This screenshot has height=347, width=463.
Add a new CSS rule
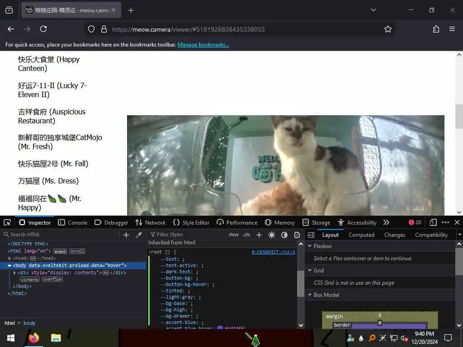click(259, 235)
